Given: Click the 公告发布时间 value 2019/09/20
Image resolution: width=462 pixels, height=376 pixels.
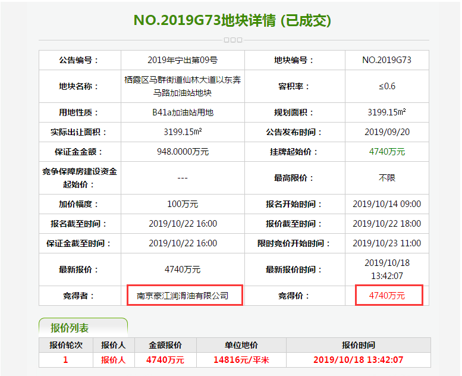Looking at the screenshot, I should (387, 132).
